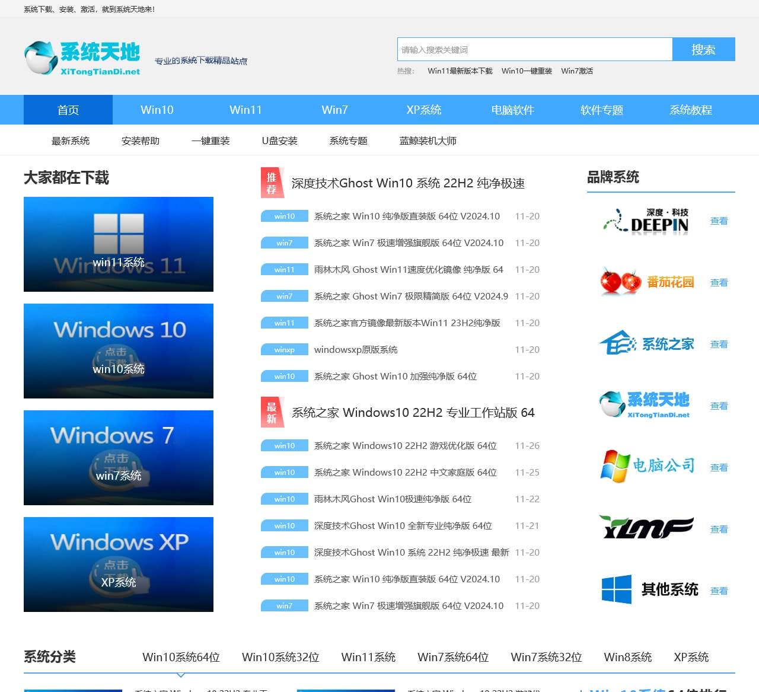Image resolution: width=759 pixels, height=692 pixels.
Task: Open the win10系统 thumbnail
Action: (x=119, y=351)
